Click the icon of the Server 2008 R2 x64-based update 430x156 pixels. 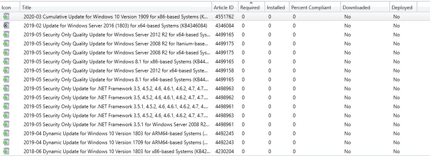(6, 53)
